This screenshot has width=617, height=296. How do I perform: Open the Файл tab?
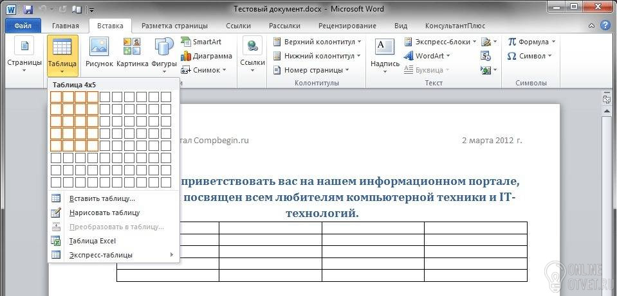click(23, 26)
